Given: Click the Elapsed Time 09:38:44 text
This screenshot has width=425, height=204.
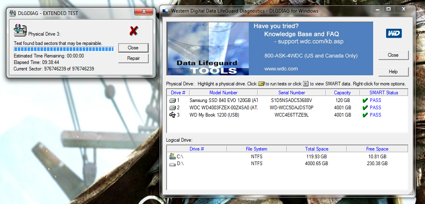Looking at the screenshot, I should point(36,62).
